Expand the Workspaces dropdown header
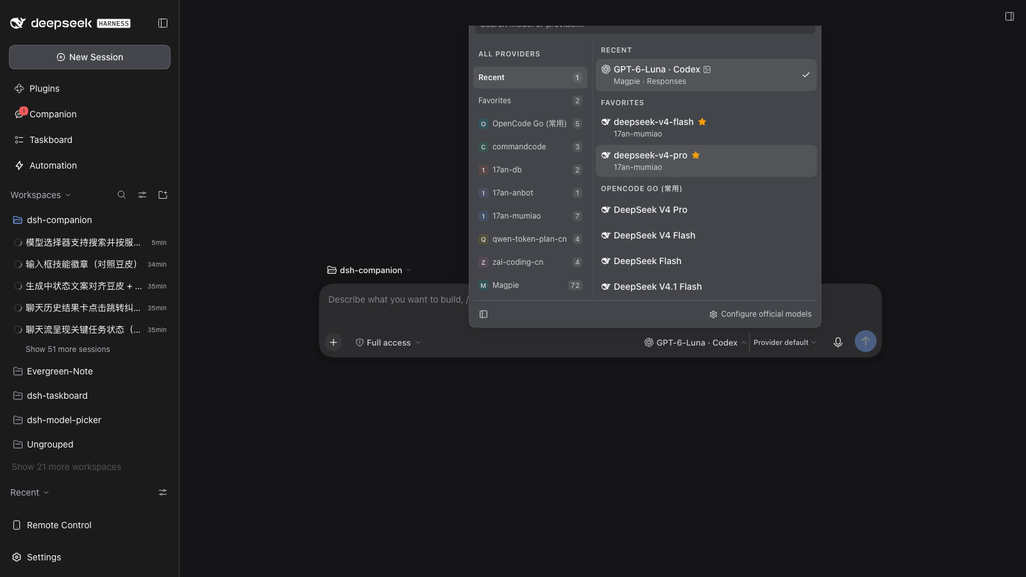 (x=40, y=195)
